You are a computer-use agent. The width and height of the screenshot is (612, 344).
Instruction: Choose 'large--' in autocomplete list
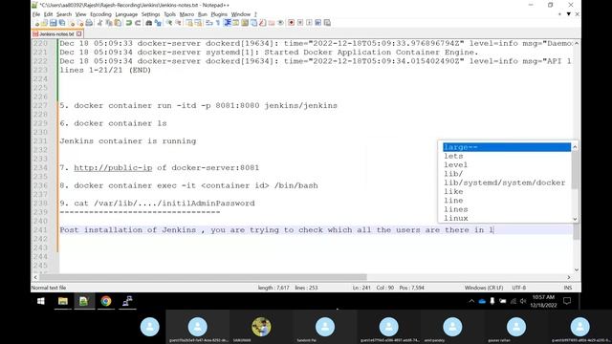coord(507,147)
